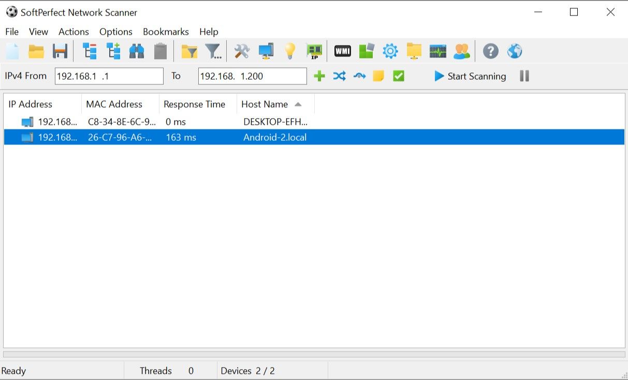Click the shared folders toolbar icon

414,51
